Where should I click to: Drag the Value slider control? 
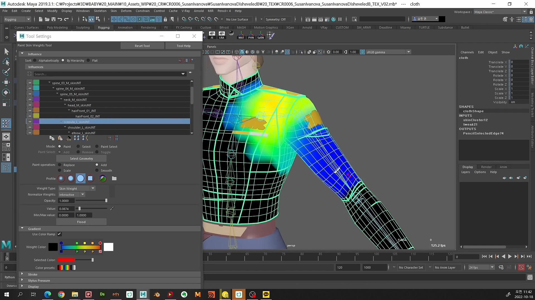[79, 208]
